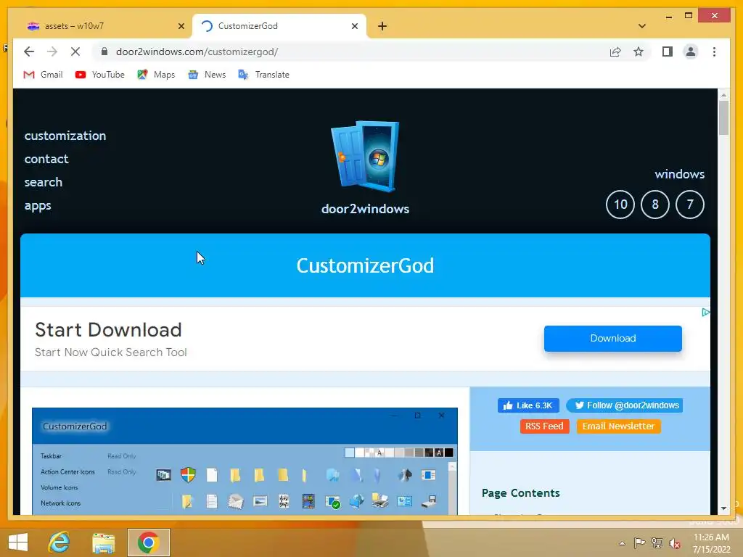Open Chrome's three-dot menu

click(714, 51)
